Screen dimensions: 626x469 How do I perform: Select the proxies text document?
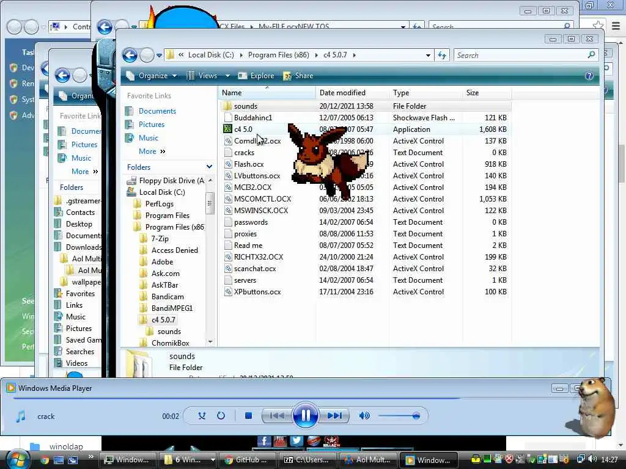click(245, 234)
